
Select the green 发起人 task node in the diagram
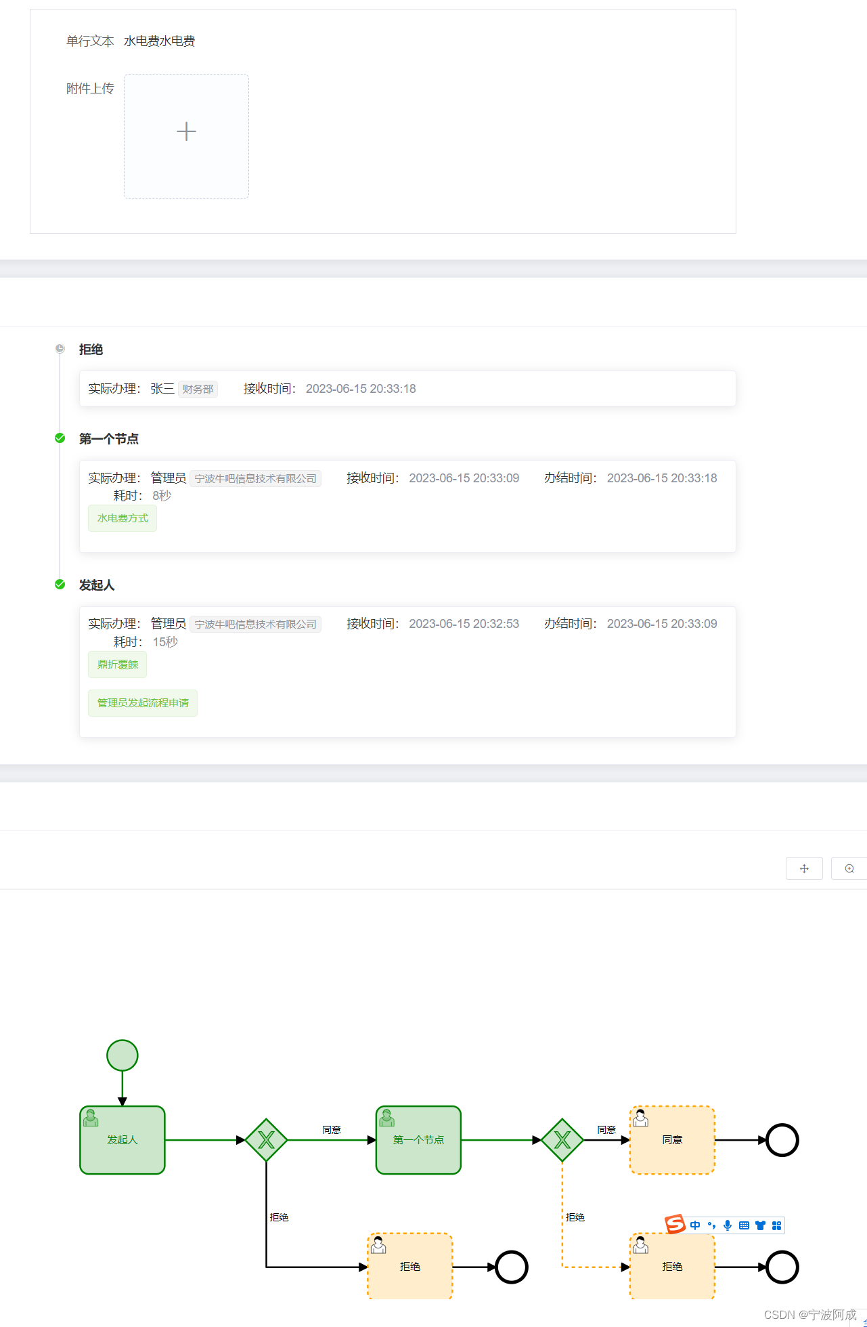coord(123,1140)
